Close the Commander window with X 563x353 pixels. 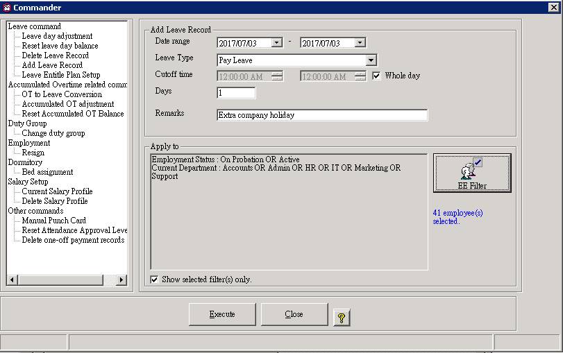click(553, 7)
